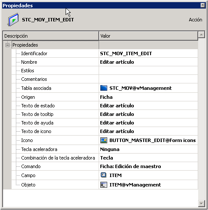Click the Acción label in header
The image size is (208, 210).
(196, 20)
